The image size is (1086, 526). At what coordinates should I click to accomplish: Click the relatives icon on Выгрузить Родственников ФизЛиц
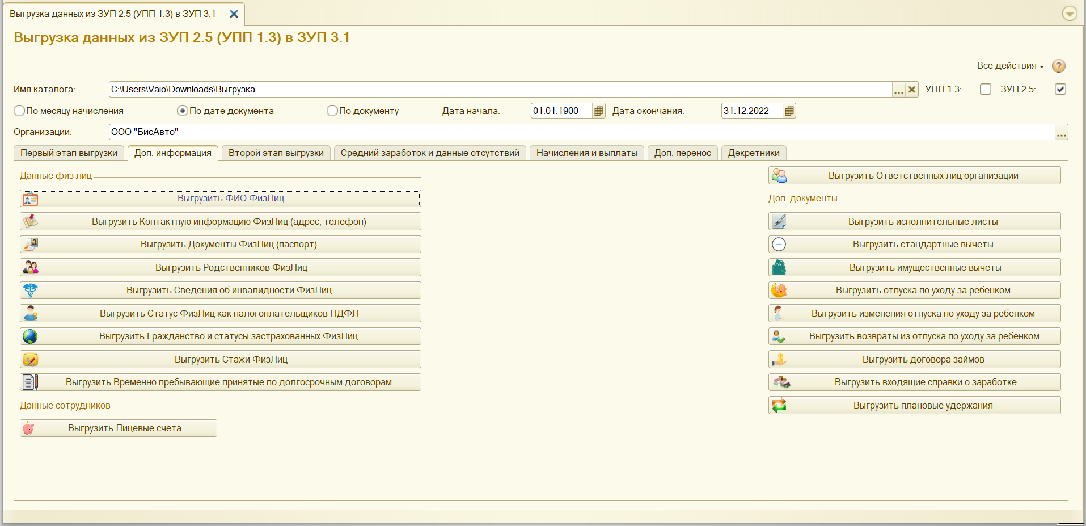click(x=30, y=267)
